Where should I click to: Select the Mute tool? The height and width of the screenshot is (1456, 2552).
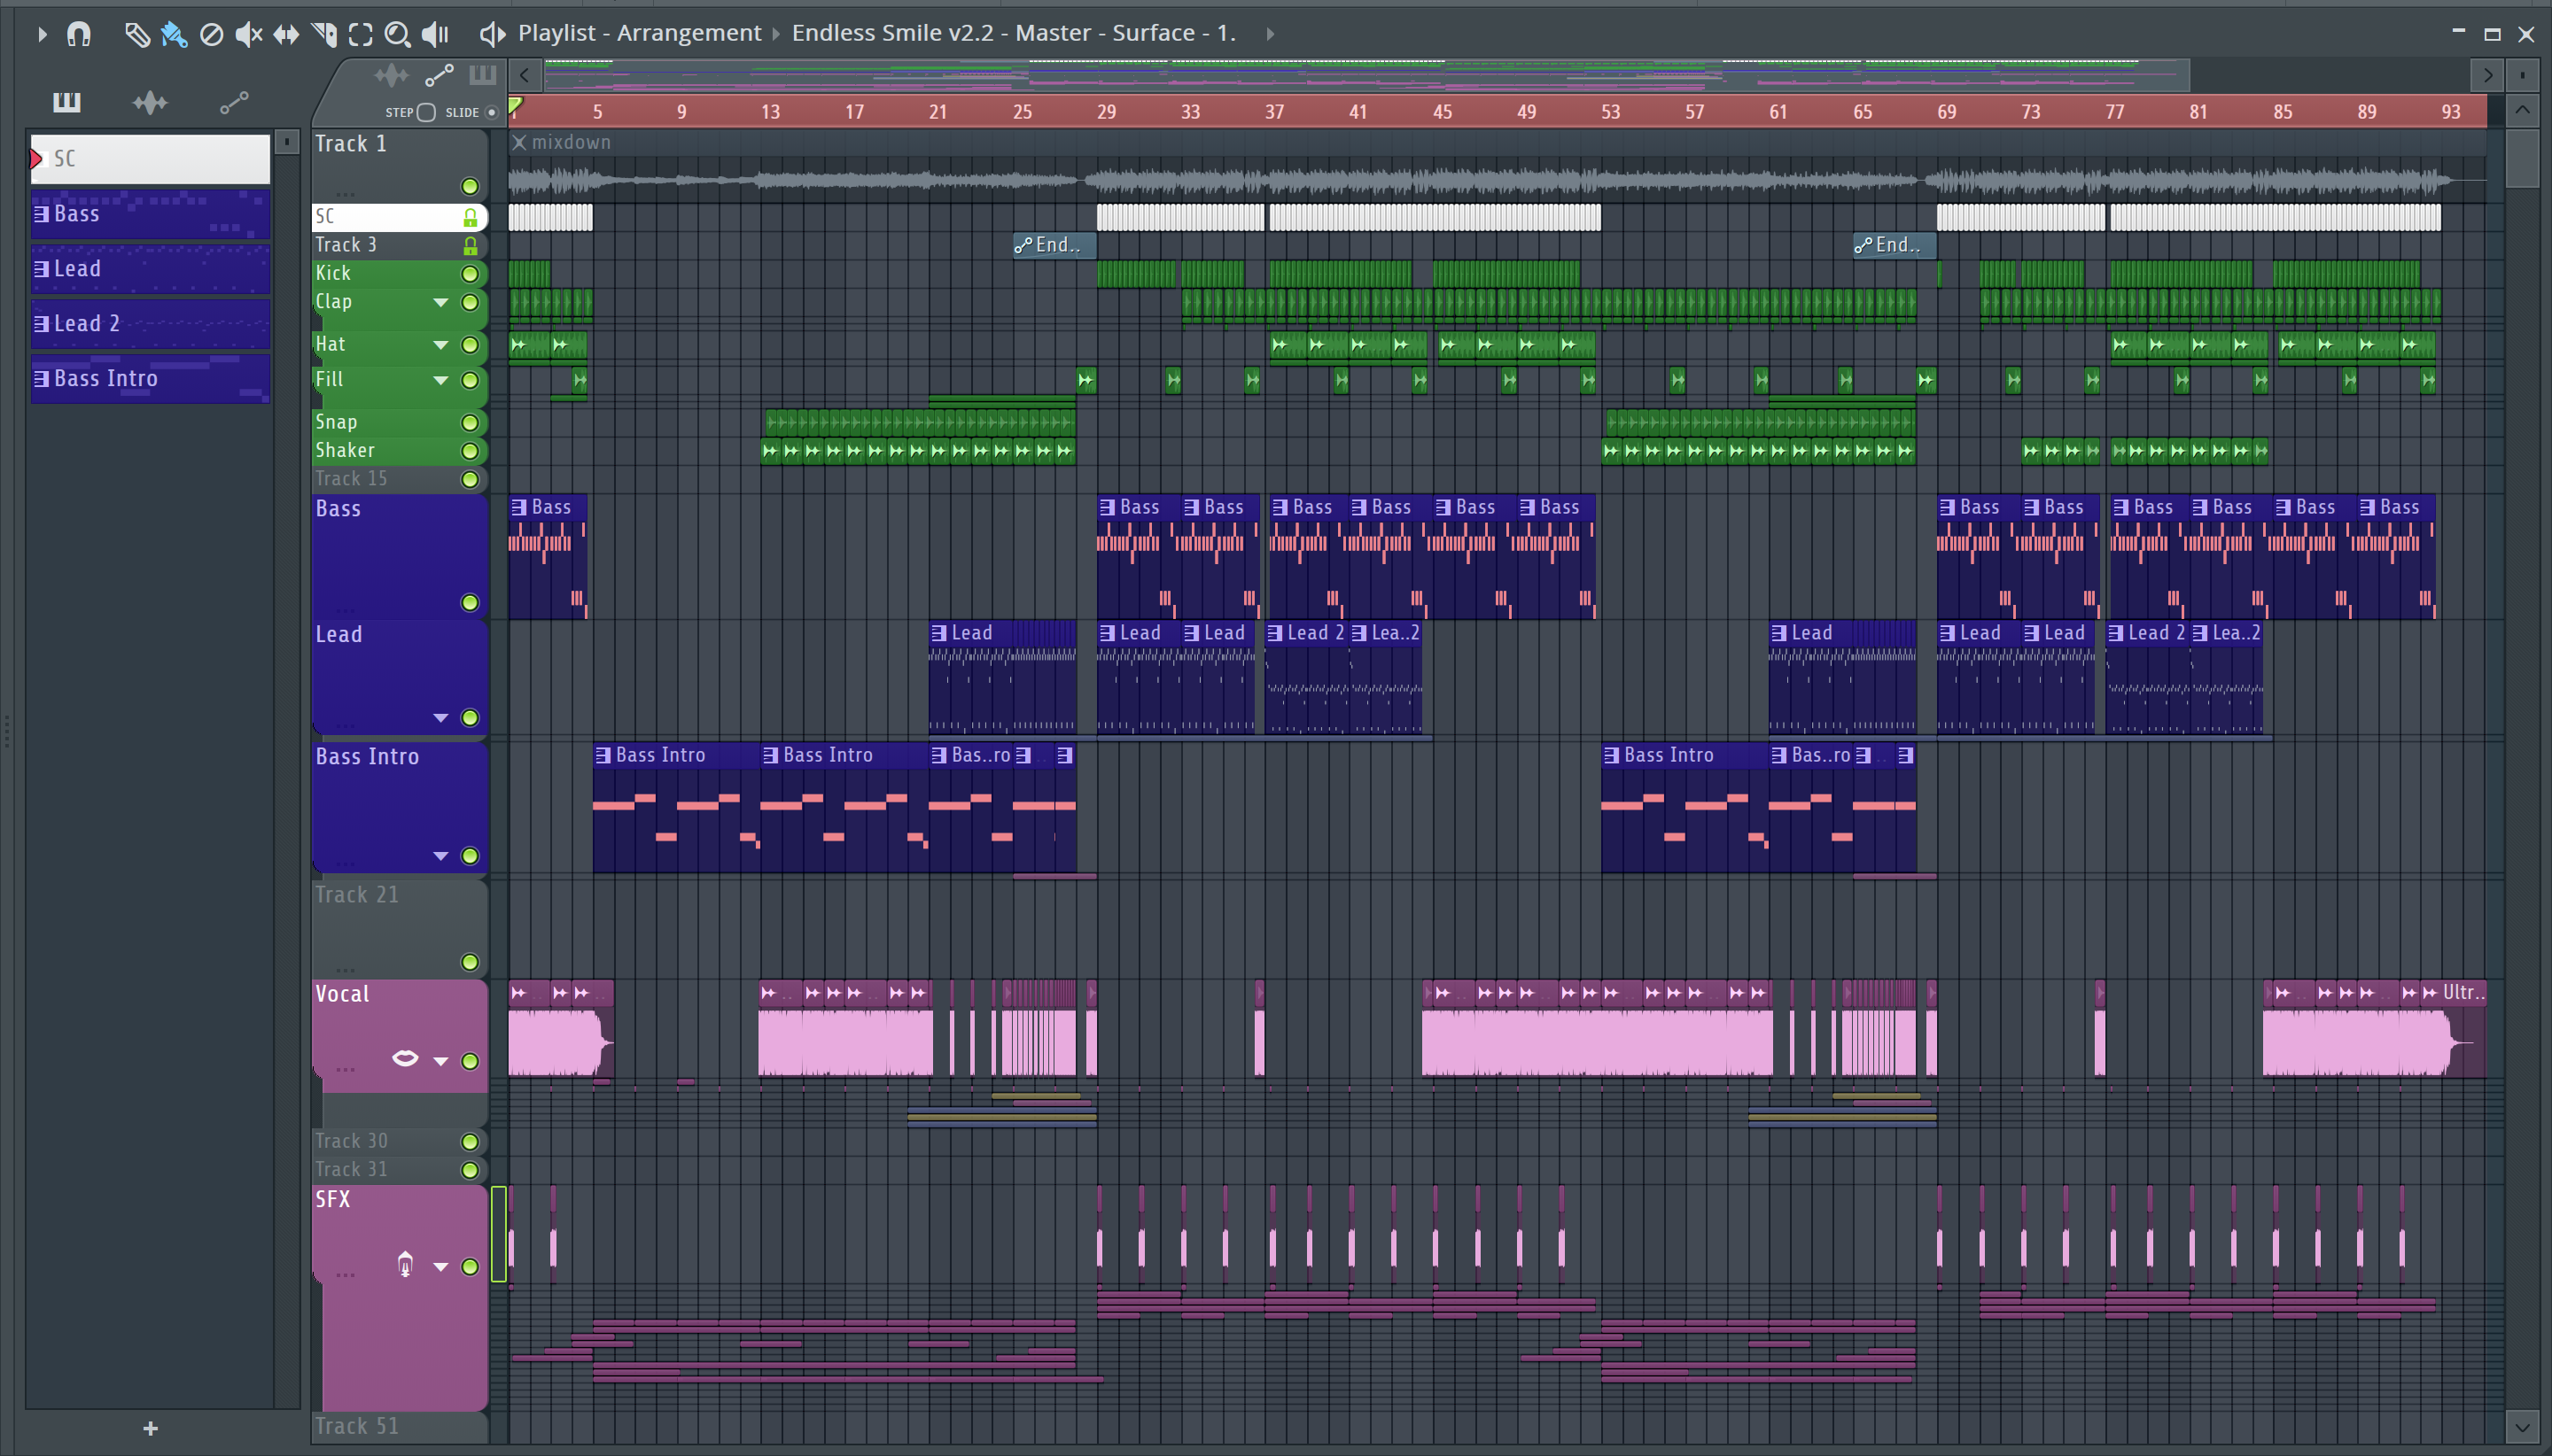click(x=248, y=35)
